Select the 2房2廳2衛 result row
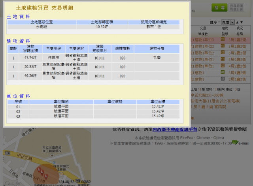Image resolution: width=253 pixels, height=186 pixels. coord(221,79)
